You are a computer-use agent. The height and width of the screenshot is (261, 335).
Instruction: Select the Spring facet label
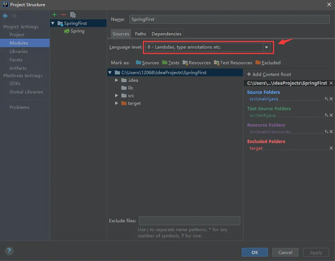(x=78, y=31)
